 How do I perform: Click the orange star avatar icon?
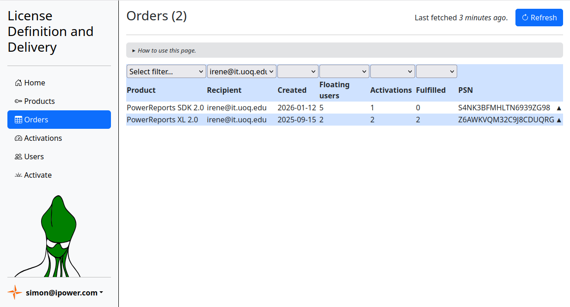(15, 292)
